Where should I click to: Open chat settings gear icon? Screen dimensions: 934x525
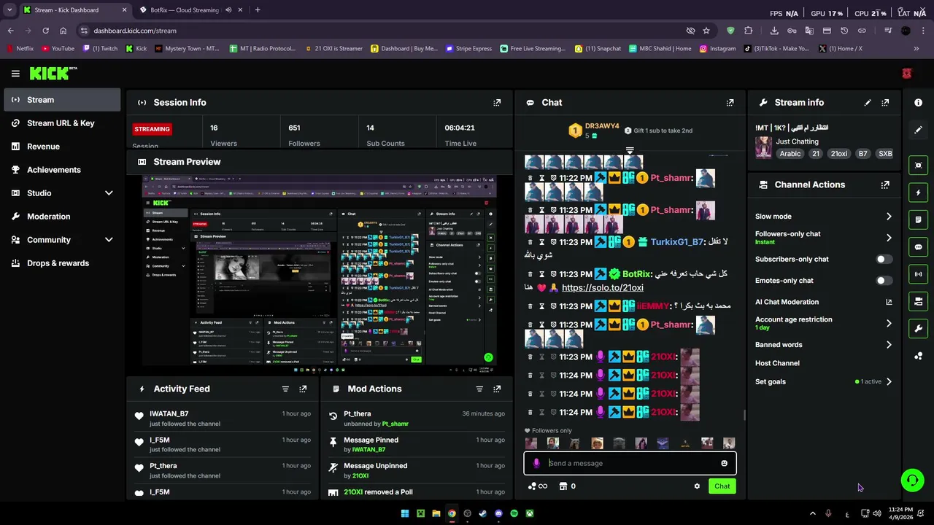pyautogui.click(x=697, y=486)
